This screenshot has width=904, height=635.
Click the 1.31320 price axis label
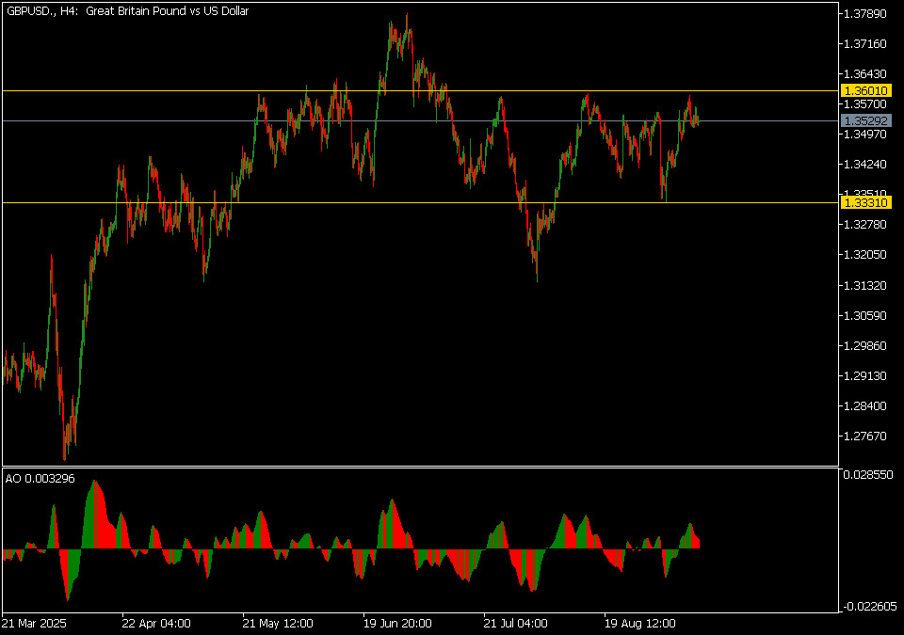click(864, 285)
